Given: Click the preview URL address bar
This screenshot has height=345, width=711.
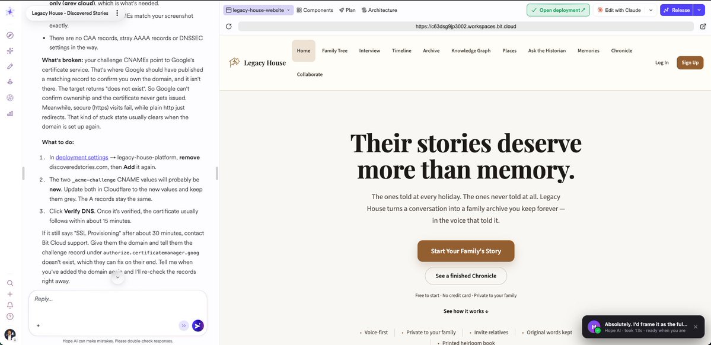Looking at the screenshot, I should (466, 26).
